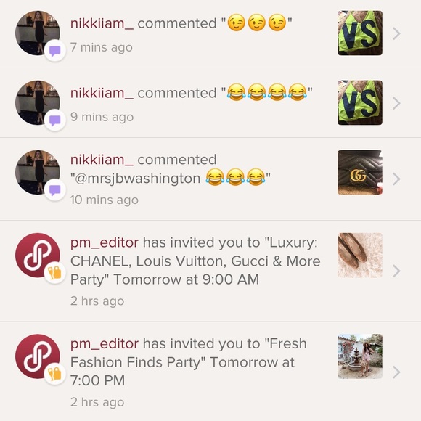Image resolution: width=421 pixels, height=421 pixels.
Task: Tap the Poshmark logo beside the Luxury party invite
Action: [x=38, y=255]
